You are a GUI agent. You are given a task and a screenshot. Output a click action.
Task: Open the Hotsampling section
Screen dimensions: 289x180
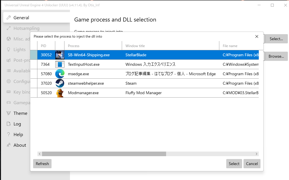tap(26, 28)
